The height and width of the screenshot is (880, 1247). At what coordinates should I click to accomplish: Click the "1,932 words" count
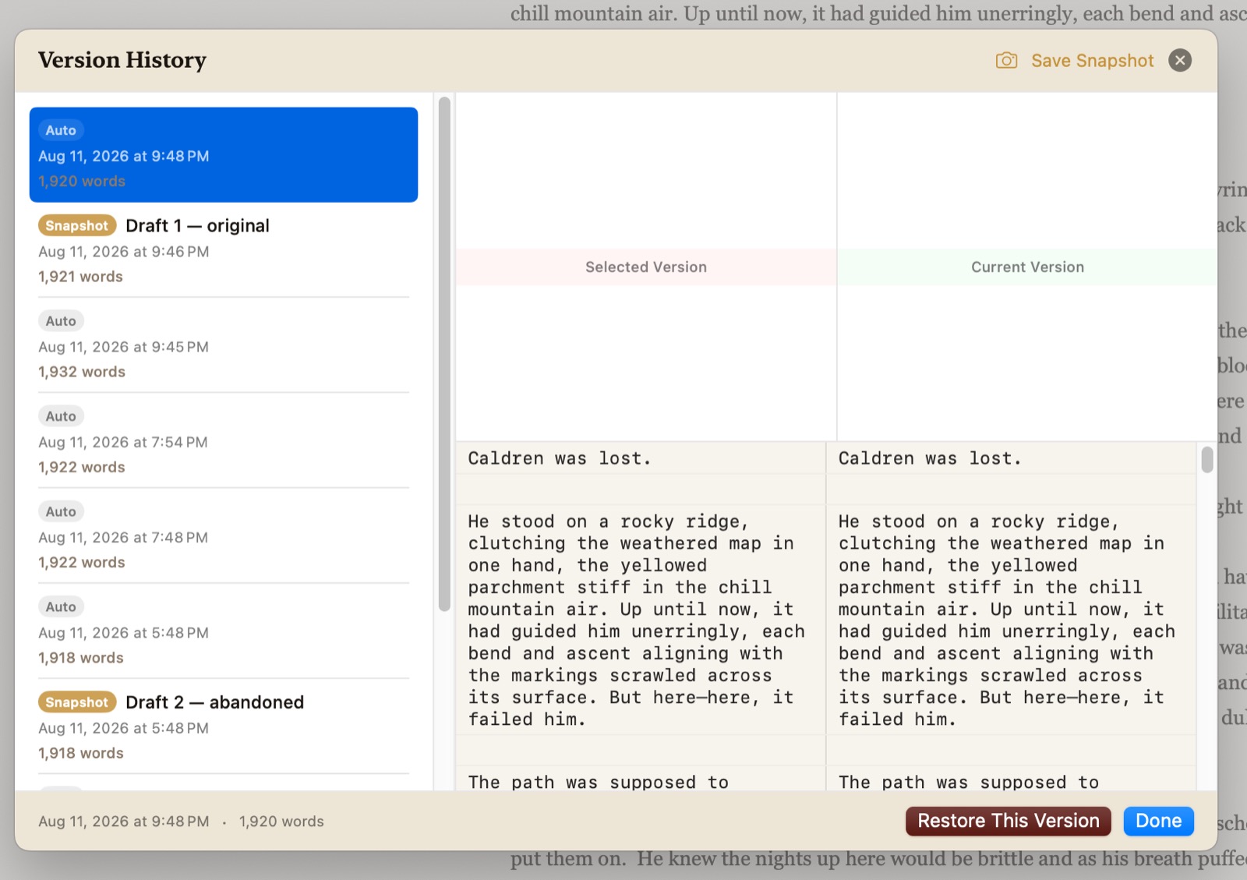[x=82, y=372]
